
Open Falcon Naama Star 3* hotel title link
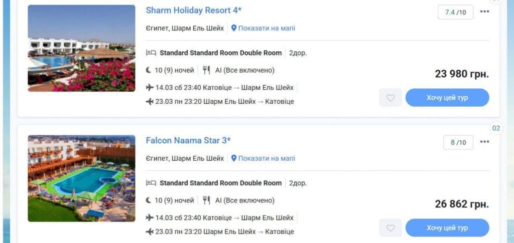coord(188,140)
